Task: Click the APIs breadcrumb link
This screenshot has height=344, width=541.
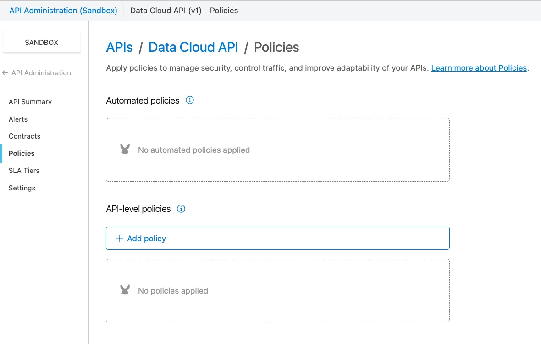Action: (x=119, y=47)
